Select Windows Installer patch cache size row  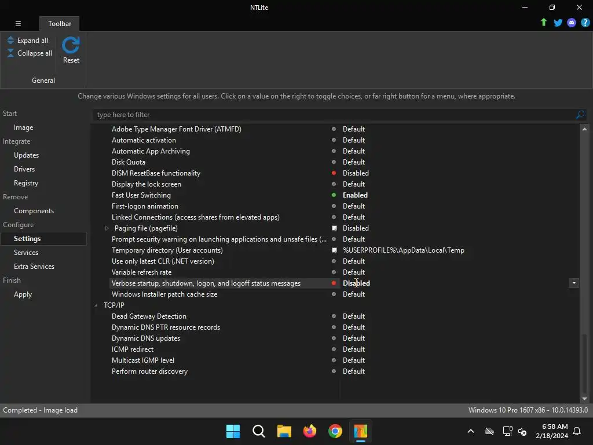[x=164, y=294]
